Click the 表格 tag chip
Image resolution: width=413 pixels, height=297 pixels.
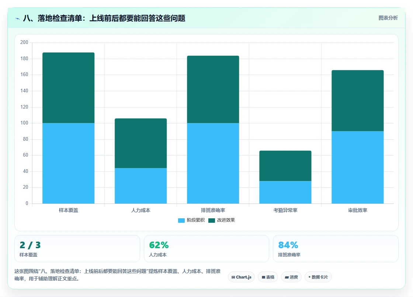268,277
